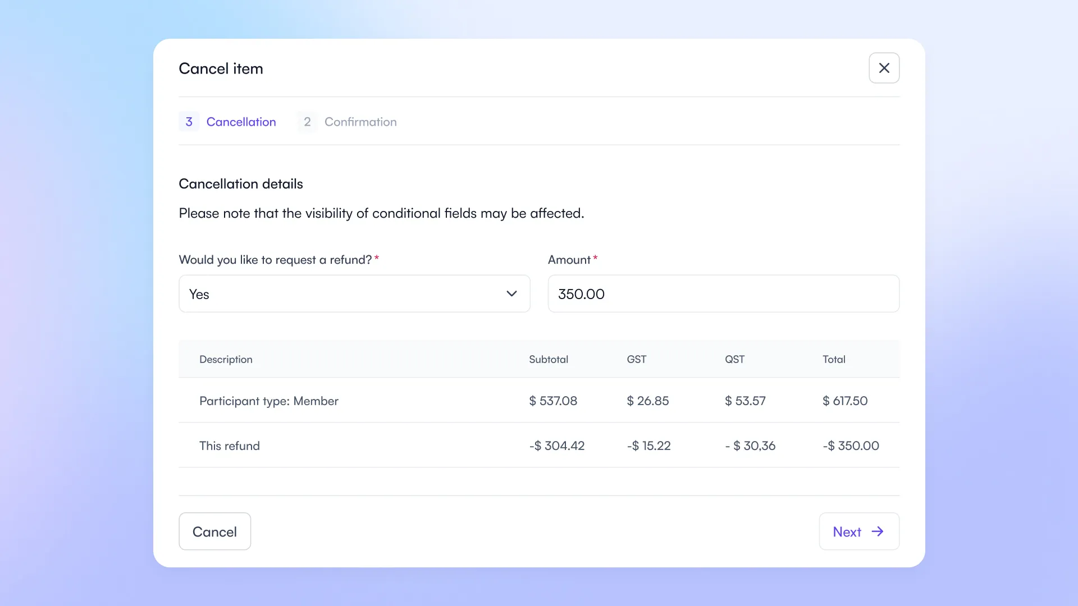Click GST value $ 26.85
Screen dimensions: 1078x606
(x=648, y=401)
